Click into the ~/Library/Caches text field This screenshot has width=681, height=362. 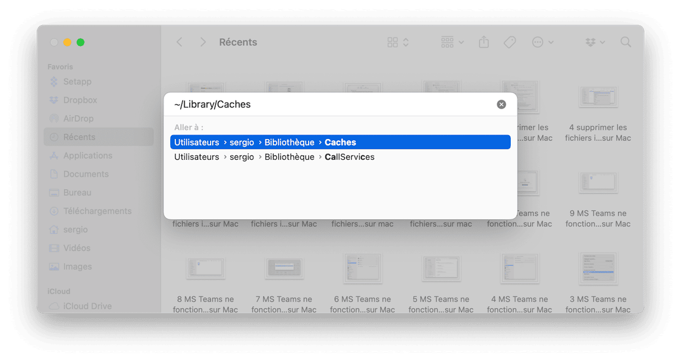330,104
